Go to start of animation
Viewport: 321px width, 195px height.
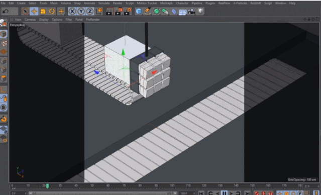pos(201,193)
